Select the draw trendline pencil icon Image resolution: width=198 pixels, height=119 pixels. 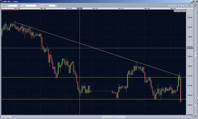click(x=192, y=6)
